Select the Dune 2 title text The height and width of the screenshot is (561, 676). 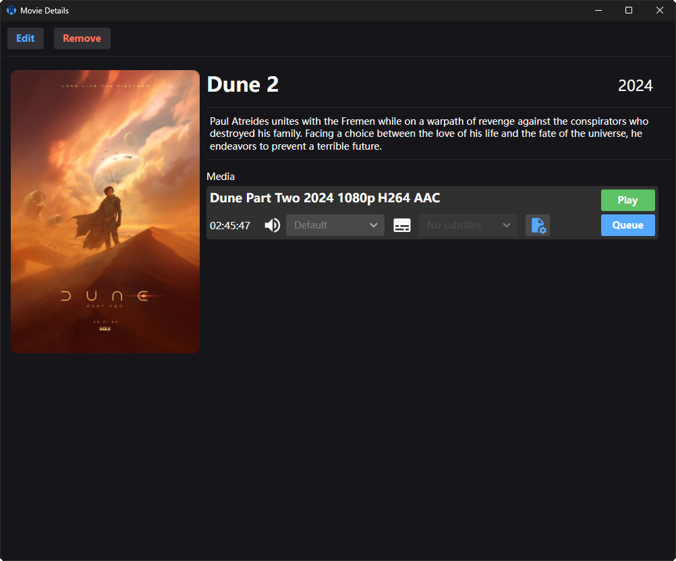(243, 84)
